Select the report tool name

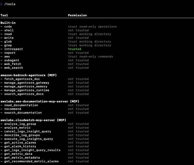(x=10, y=53)
